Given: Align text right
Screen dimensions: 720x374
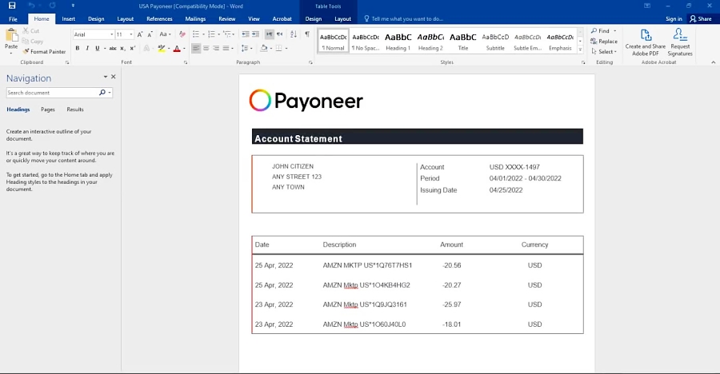Looking at the screenshot, I should coord(216,48).
